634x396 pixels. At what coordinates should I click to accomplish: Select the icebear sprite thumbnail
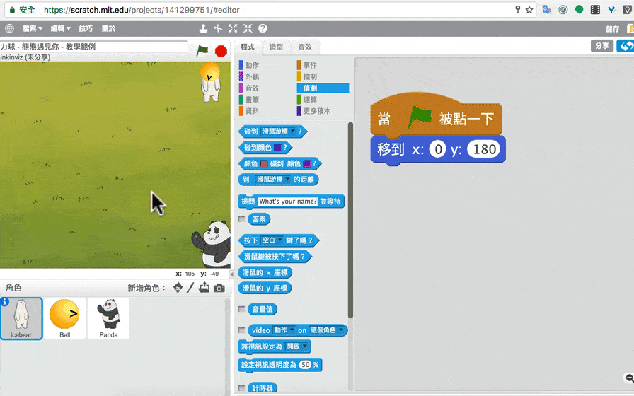tap(21, 318)
